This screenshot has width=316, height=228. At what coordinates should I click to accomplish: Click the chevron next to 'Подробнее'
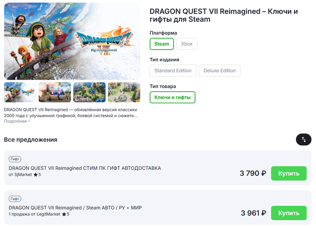(x=29, y=121)
